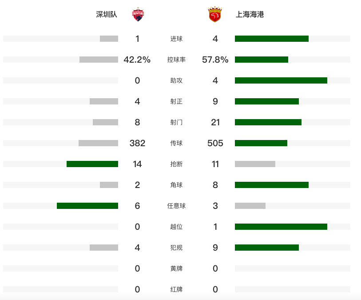Click Shenzhen's gray possession bar
The width and height of the screenshot is (361, 300).
coord(99,60)
